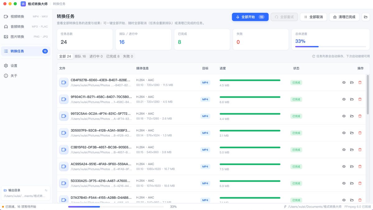Screen dimensions: 373x210
Task: Click the 全部开始 button
Action: click(x=250, y=17)
